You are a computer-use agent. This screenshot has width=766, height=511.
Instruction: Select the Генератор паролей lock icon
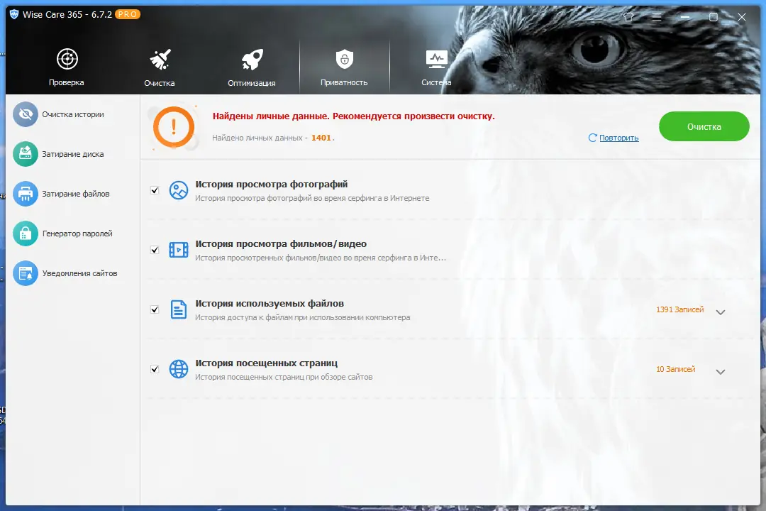click(x=26, y=233)
